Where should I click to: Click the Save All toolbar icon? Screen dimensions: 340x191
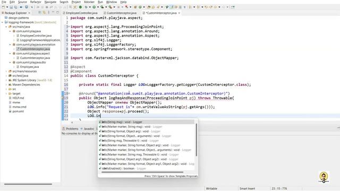tap(15, 7)
